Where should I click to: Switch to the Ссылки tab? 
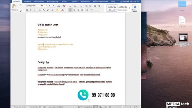(74, 1)
